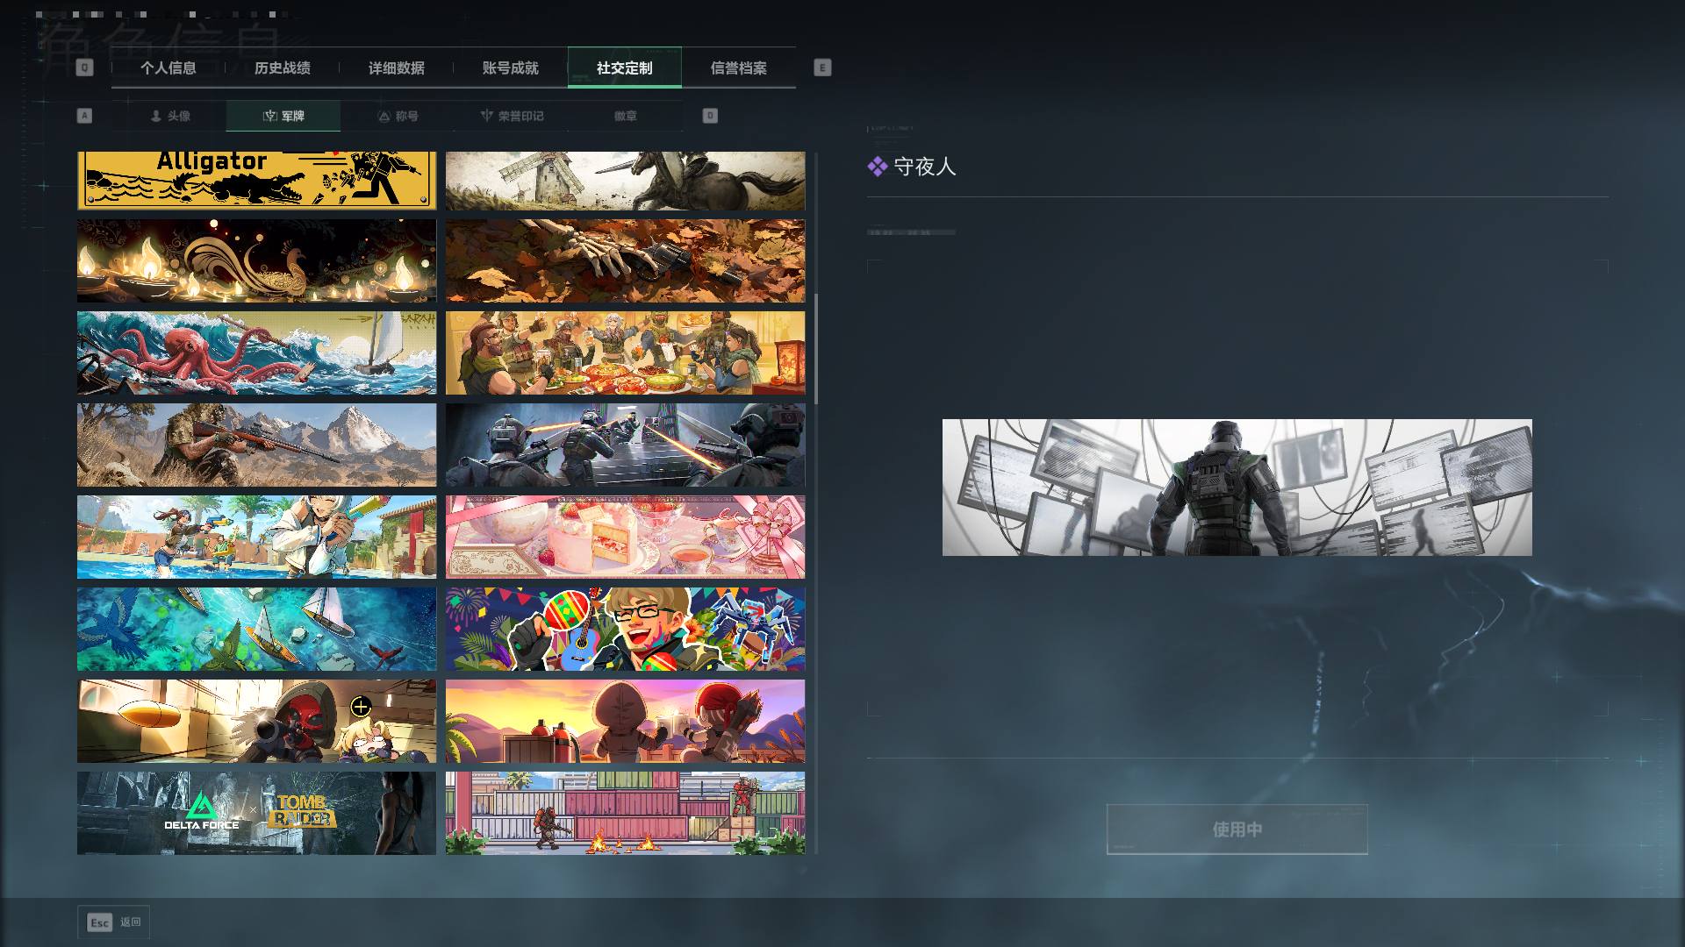
Task: Go to the 账号成就 tab
Action: click(511, 68)
